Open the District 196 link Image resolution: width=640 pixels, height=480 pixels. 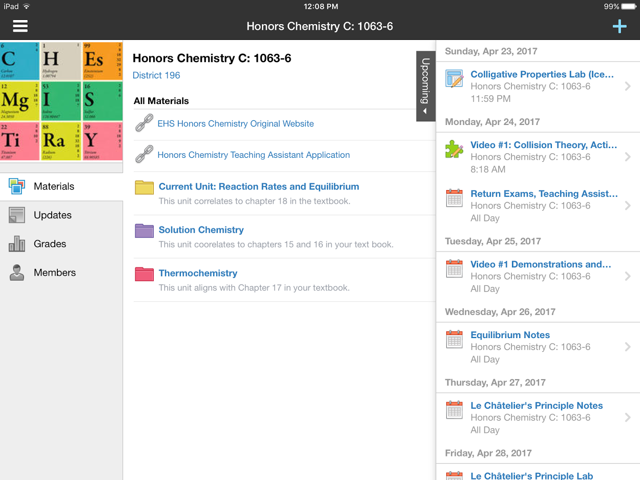pos(156,75)
